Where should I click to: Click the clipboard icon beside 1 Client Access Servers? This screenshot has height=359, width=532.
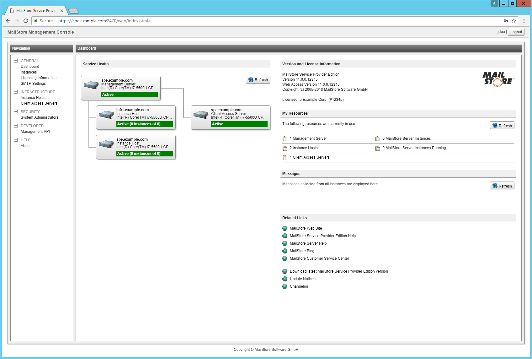(285, 158)
